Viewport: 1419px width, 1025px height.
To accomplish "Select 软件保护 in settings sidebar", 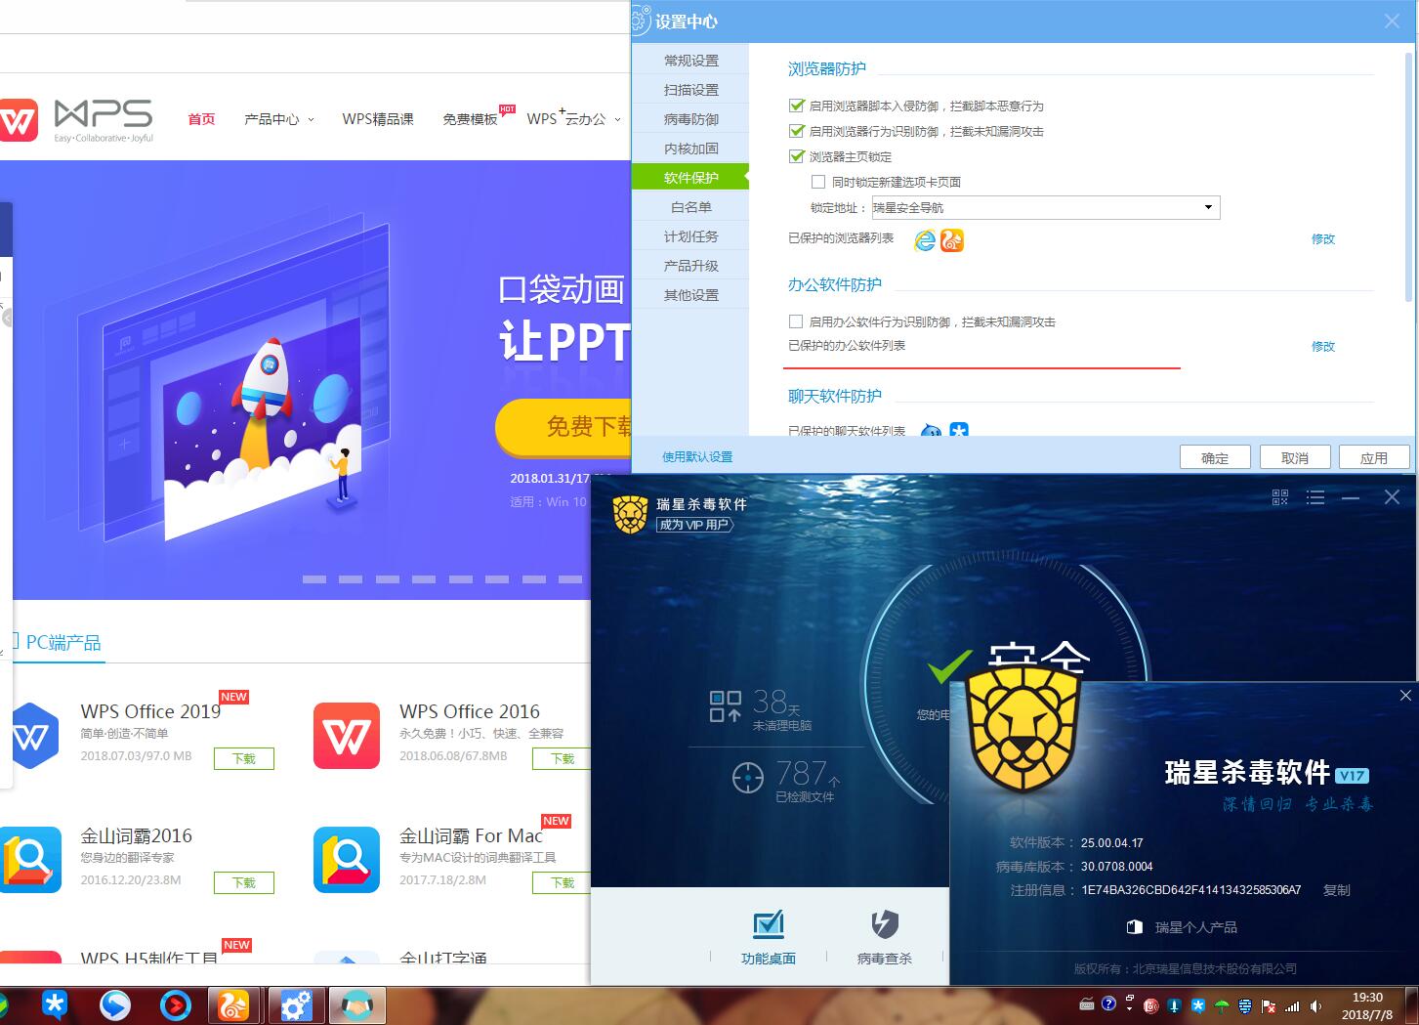I will (x=690, y=178).
